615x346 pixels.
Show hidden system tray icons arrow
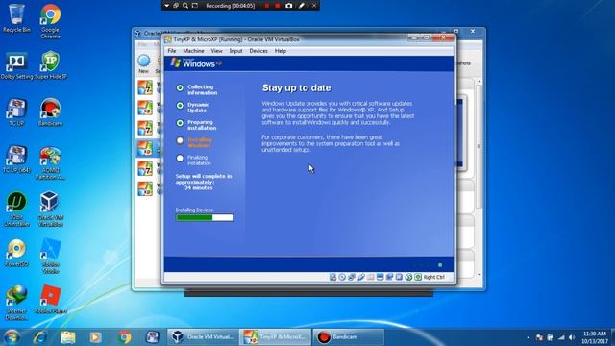529,337
